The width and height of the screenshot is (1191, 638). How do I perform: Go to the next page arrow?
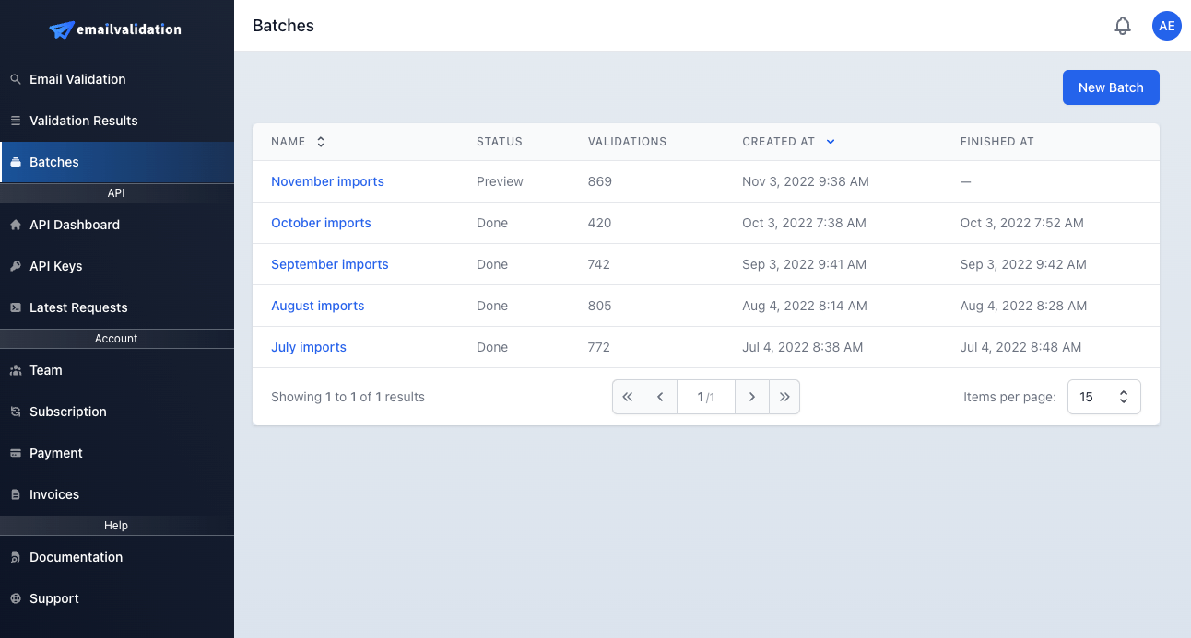coord(752,397)
